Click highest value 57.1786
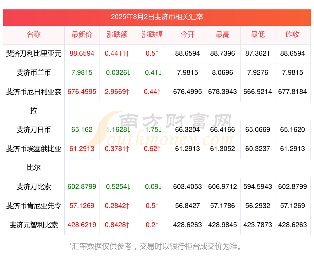 [x=223, y=206]
